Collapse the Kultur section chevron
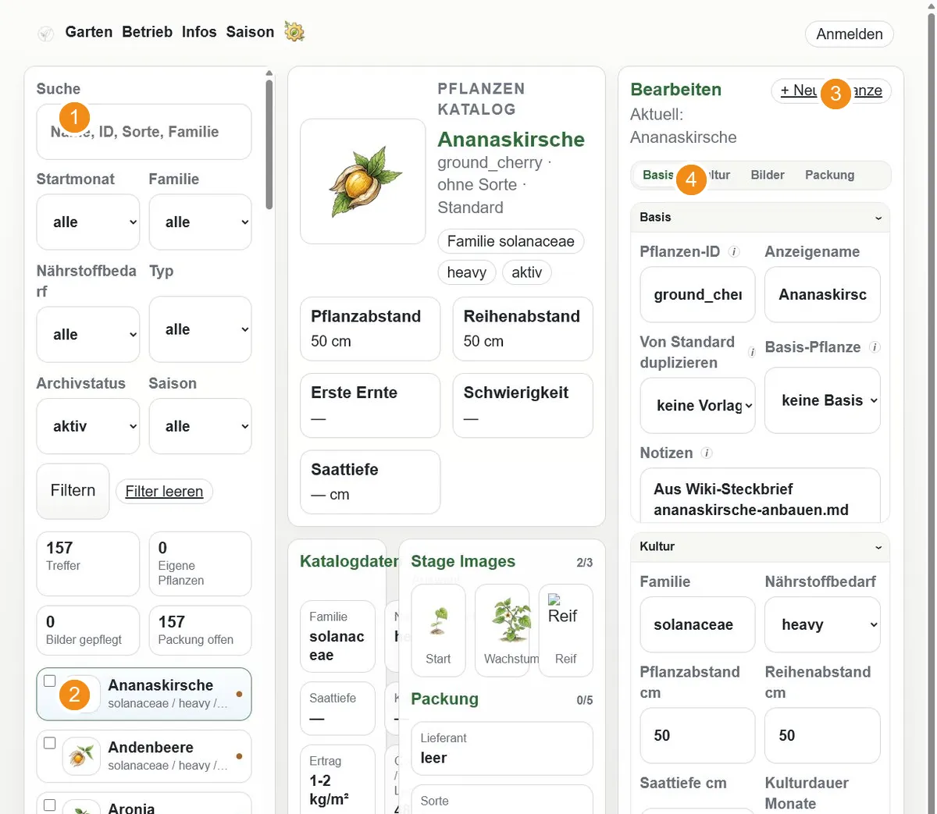The image size is (937, 814). pyautogui.click(x=878, y=547)
